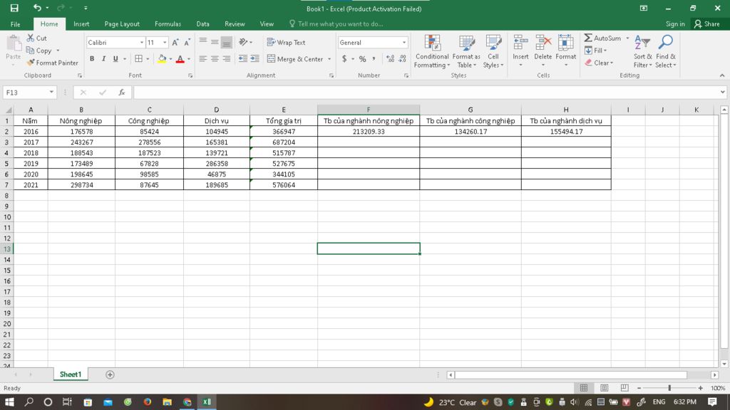Open Find & Select
The width and height of the screenshot is (730, 410).
[665, 51]
